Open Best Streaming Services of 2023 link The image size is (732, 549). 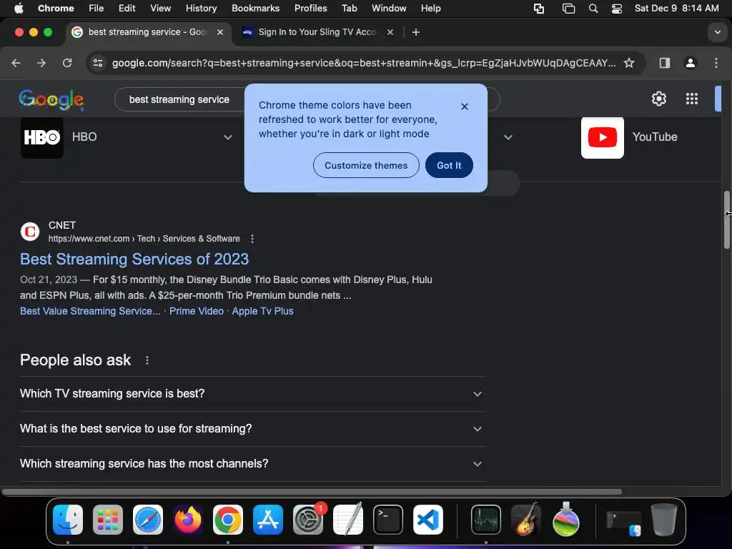pos(134,259)
